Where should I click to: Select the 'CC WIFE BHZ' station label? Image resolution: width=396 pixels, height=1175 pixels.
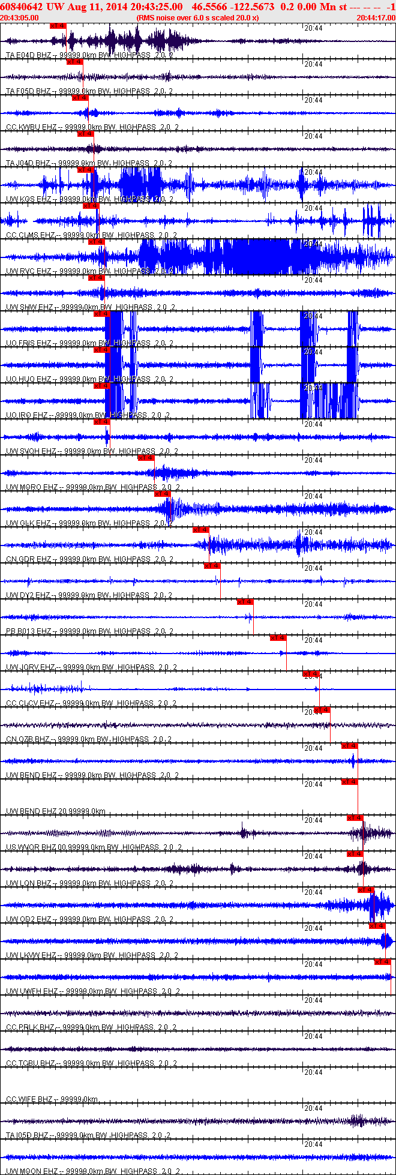(30, 1099)
